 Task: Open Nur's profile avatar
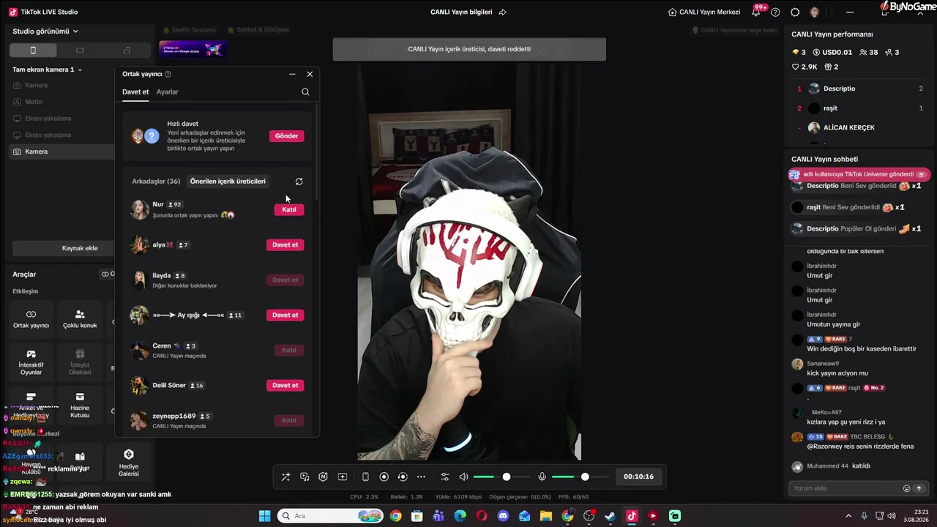click(139, 210)
